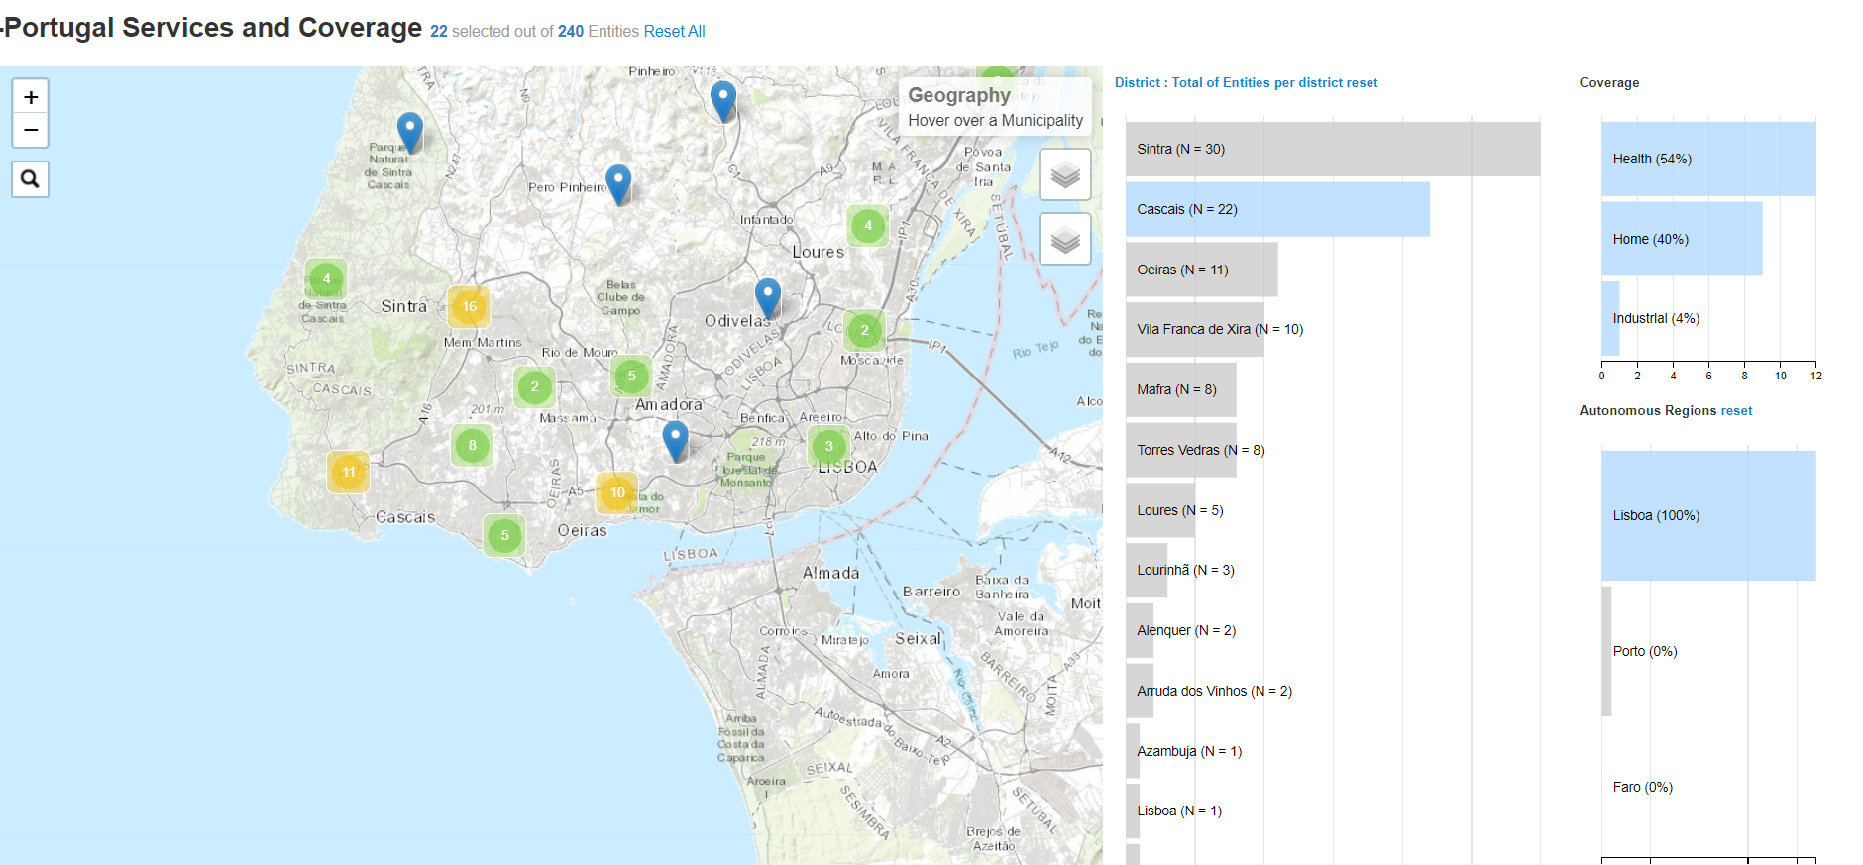Open yellow cluster 16 near Sintra
This screenshot has width=1863, height=865.
[469, 306]
